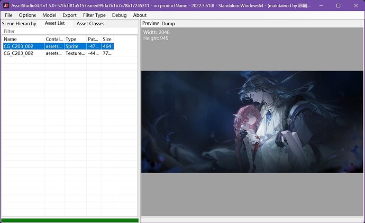The image size is (365, 223).
Task: Expand the Filter Type menu
Action: [x=94, y=15]
